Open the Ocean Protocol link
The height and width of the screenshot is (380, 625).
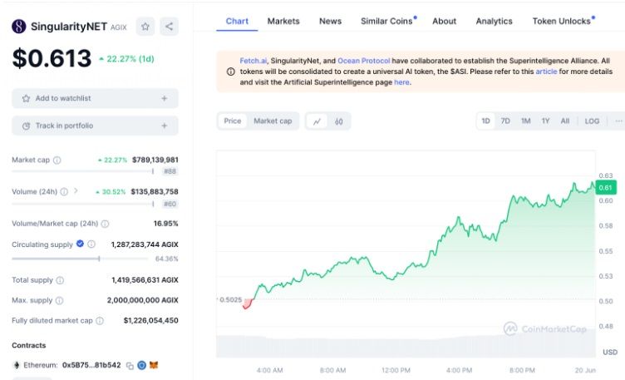click(363, 61)
